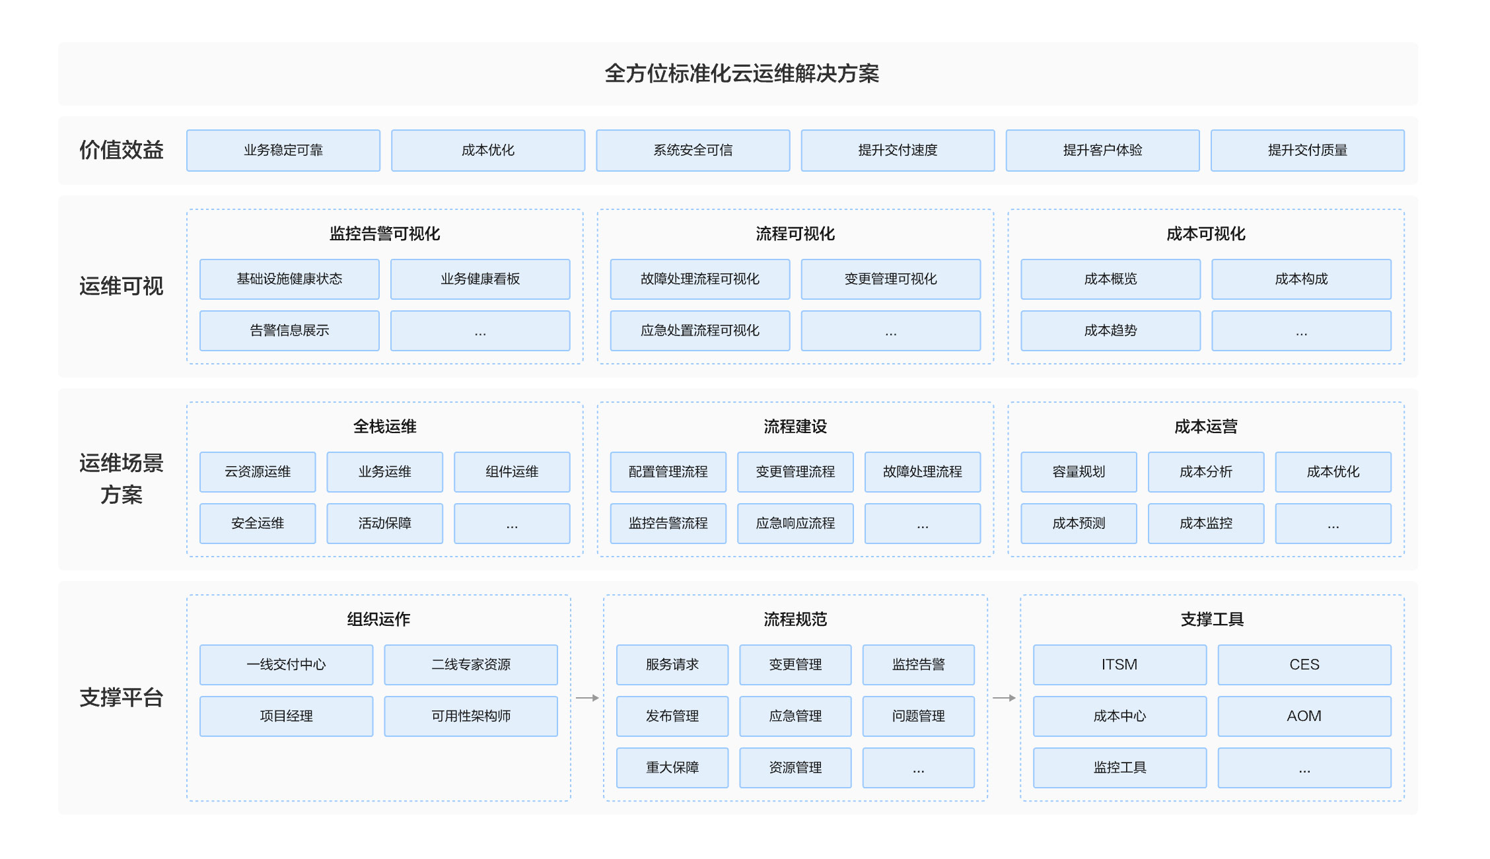Select 成本构成 box
This screenshot has width=1490, height=859.
pos(1301,279)
